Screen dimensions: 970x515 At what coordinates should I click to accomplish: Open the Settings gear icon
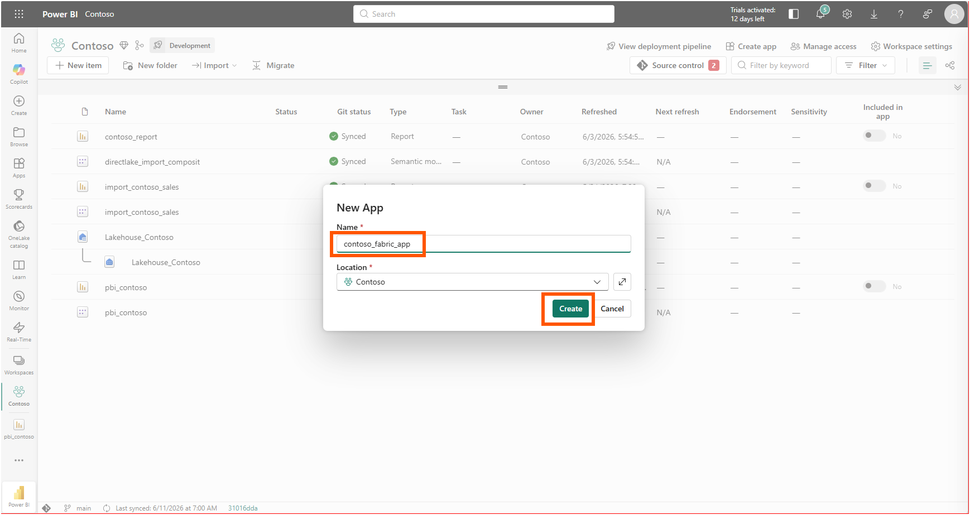pyautogui.click(x=847, y=14)
